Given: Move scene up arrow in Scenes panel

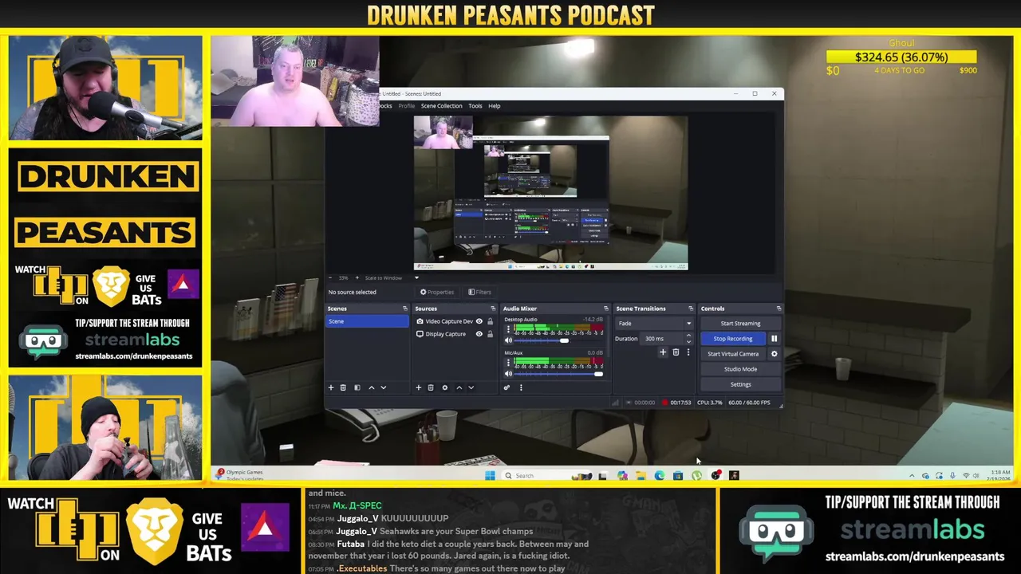Looking at the screenshot, I should (371, 387).
